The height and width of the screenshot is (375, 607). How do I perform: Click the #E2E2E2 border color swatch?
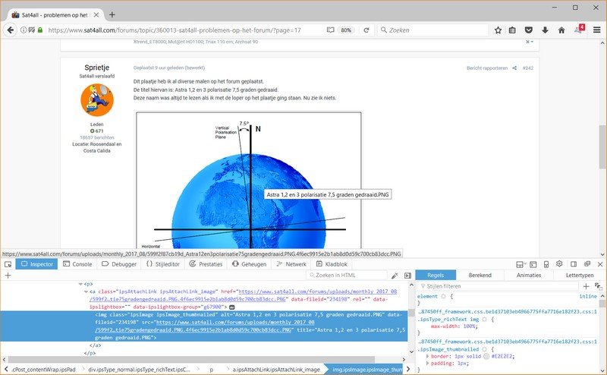(x=485, y=355)
